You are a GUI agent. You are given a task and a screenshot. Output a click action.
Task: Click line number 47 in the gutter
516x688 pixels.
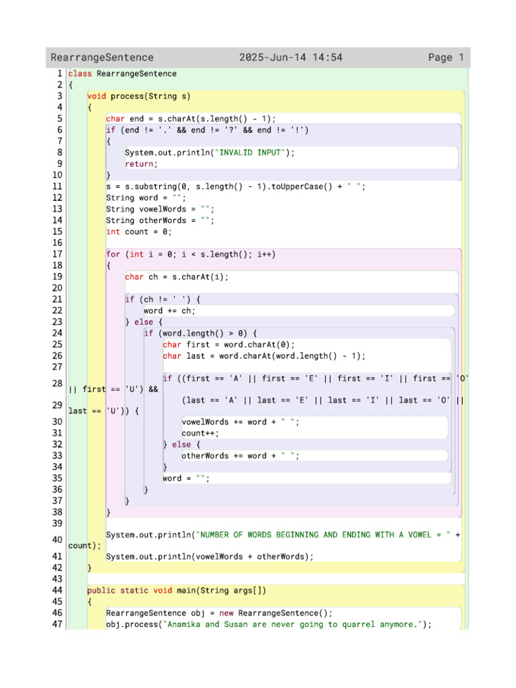pos(58,624)
